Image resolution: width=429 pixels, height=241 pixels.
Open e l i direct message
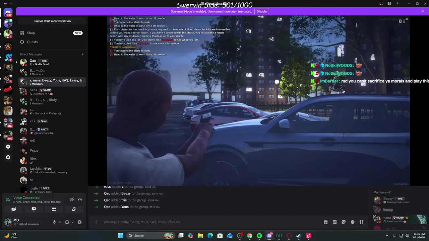coord(52,121)
